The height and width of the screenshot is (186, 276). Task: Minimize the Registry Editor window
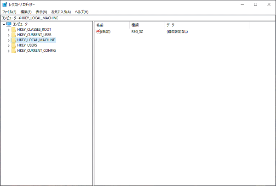coord(242,5)
